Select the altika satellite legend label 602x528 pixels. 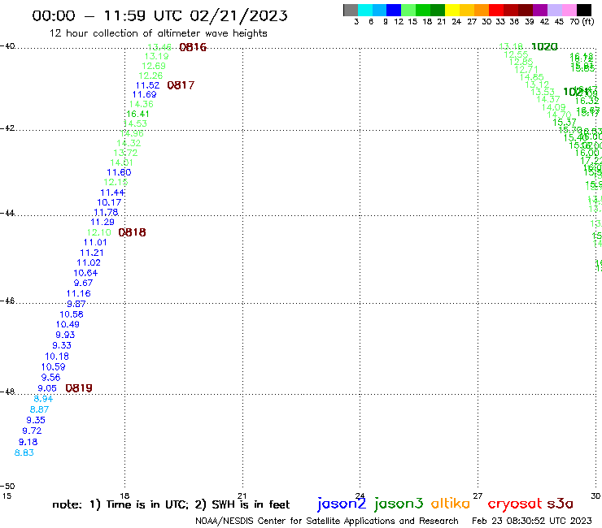pos(451,504)
